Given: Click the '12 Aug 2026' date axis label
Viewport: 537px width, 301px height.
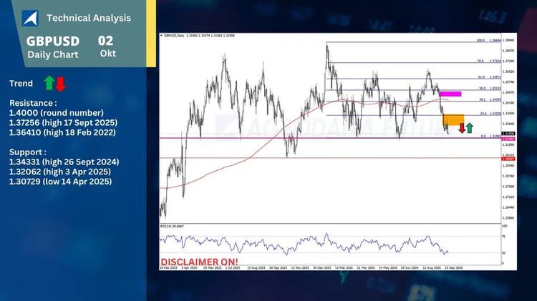Looking at the screenshot, I should [x=432, y=268].
